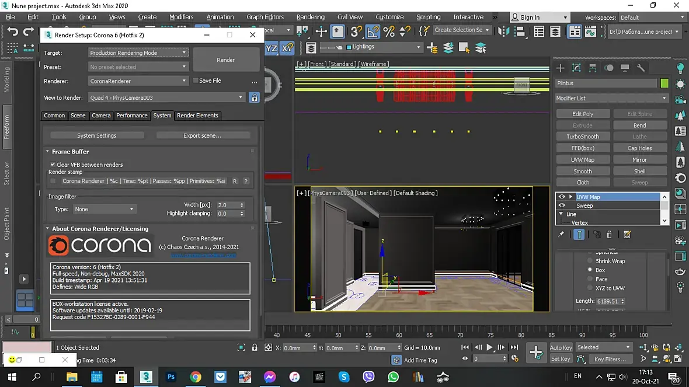This screenshot has height=387, width=689.
Task: Open Photoshop from the Windows taskbar
Action: click(171, 377)
